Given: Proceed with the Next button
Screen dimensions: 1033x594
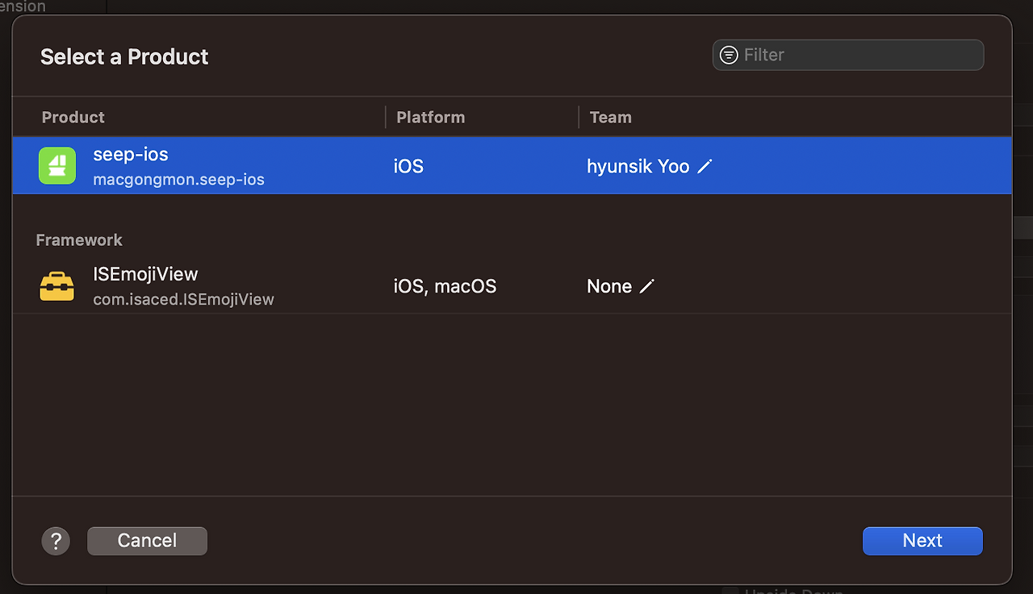Looking at the screenshot, I should pos(922,541).
